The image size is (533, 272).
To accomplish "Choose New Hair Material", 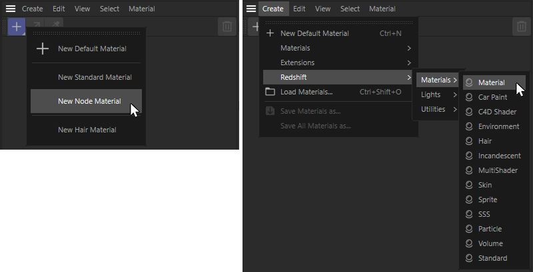I will click(87, 130).
